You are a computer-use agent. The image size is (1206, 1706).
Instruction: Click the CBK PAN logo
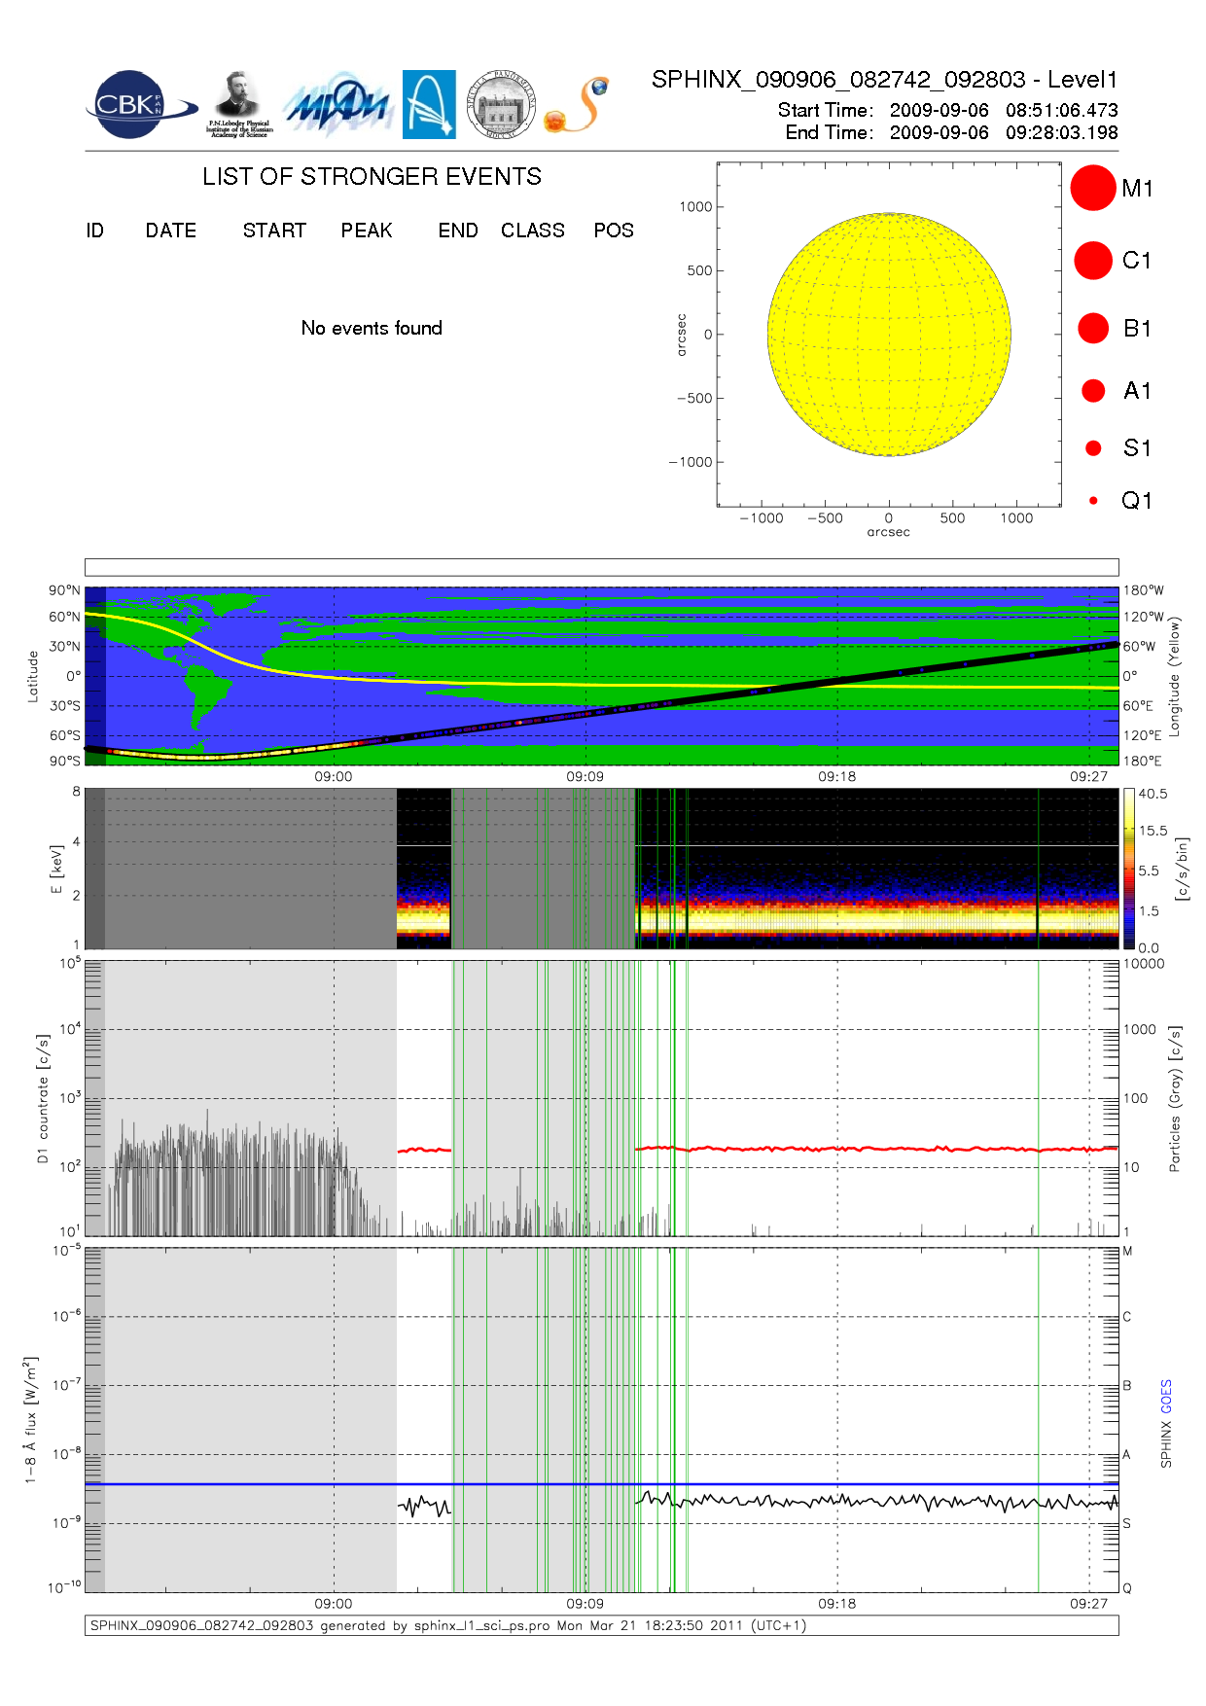click(x=136, y=105)
